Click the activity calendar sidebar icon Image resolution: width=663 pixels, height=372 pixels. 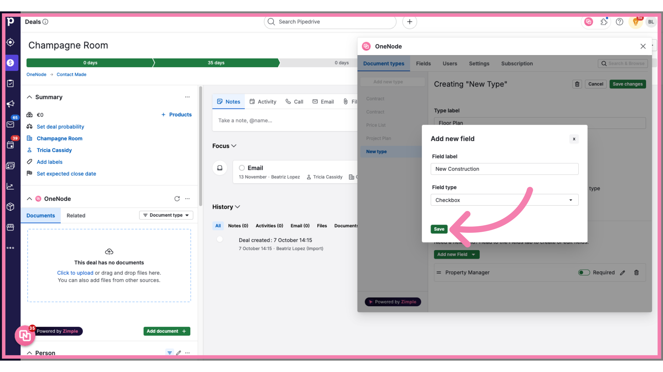pyautogui.click(x=11, y=144)
